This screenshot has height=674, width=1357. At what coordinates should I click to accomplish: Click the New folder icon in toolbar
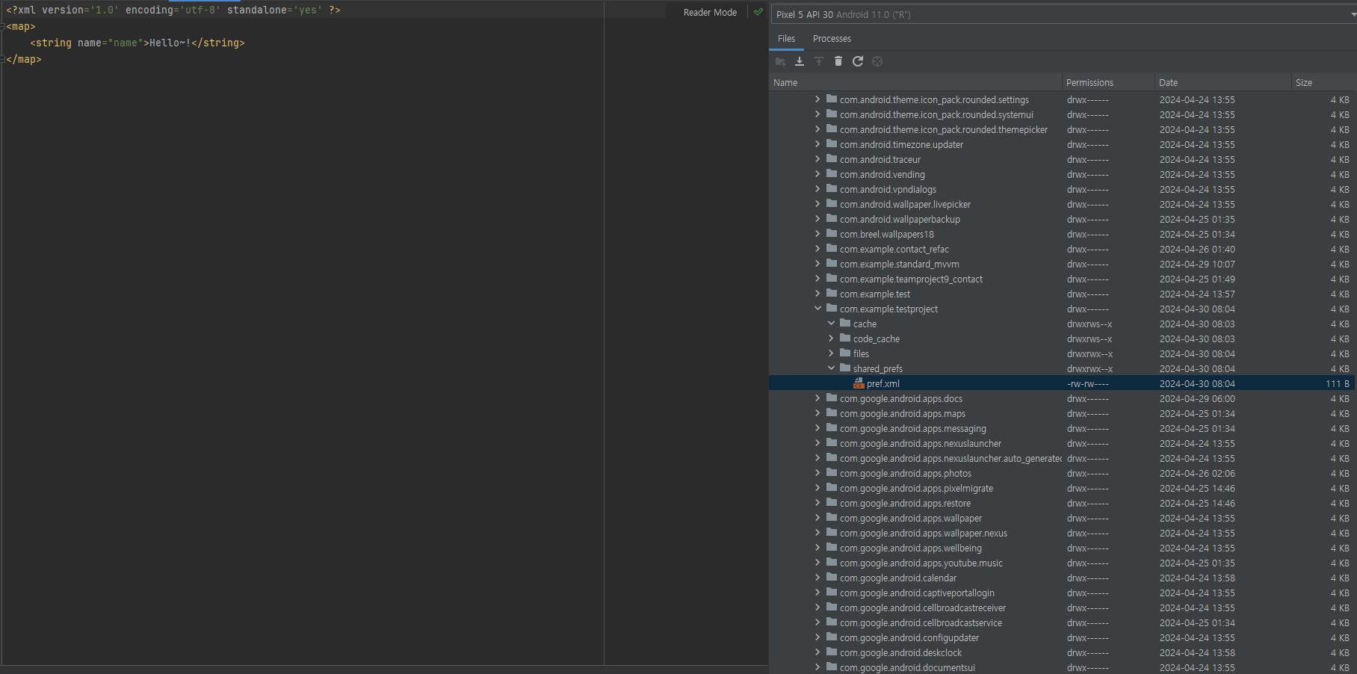point(780,61)
